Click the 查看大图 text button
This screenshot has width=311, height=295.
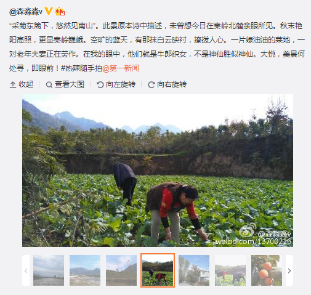(x=70, y=84)
